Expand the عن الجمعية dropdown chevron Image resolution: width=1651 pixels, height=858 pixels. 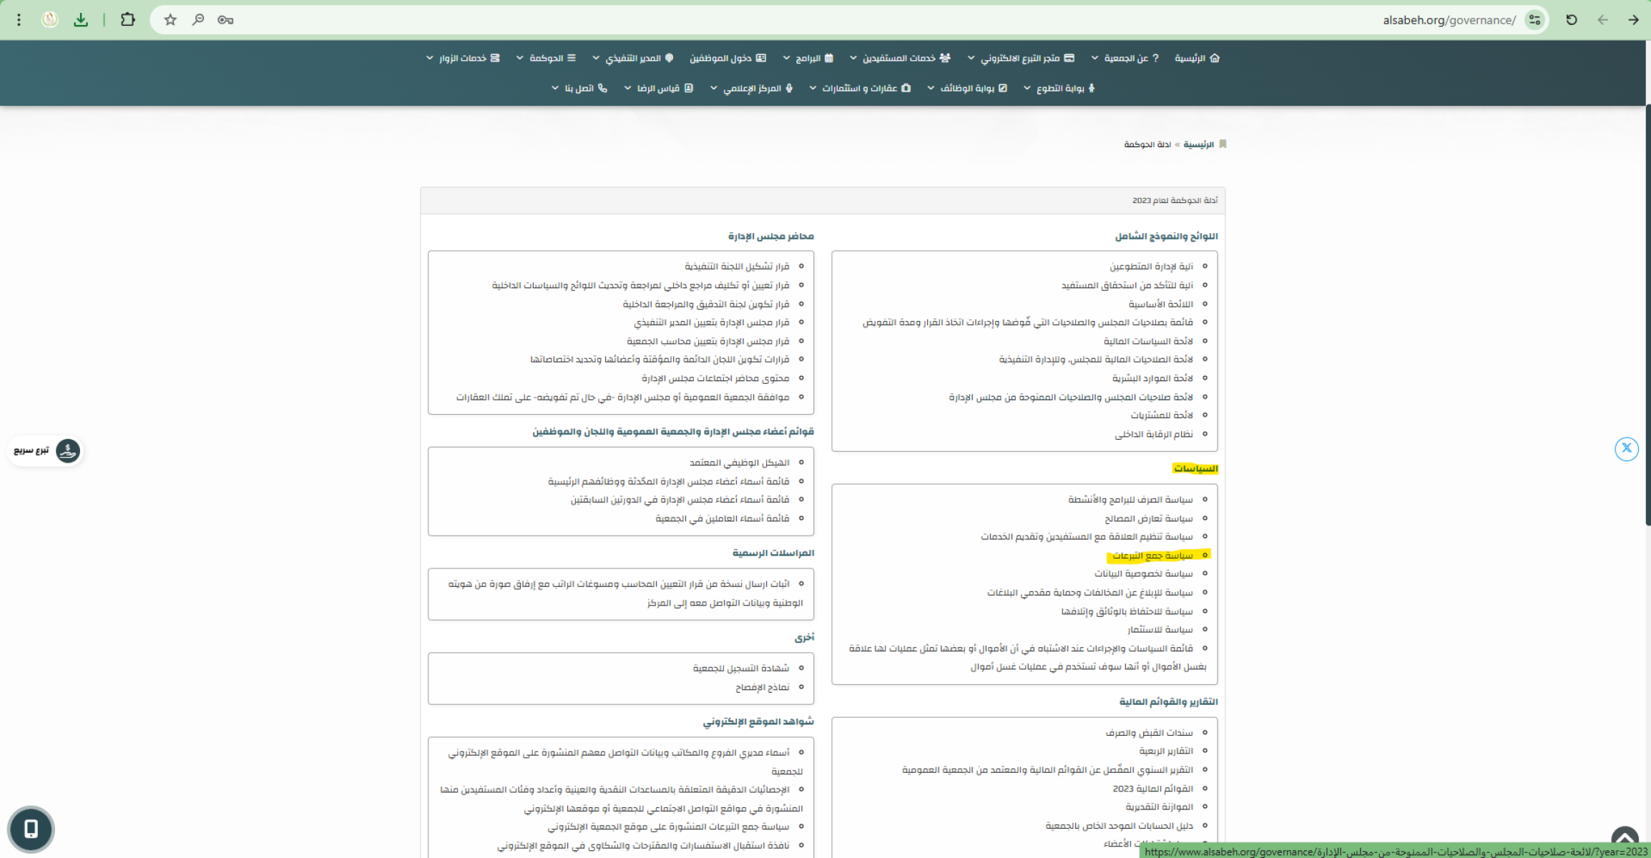[x=1094, y=58]
